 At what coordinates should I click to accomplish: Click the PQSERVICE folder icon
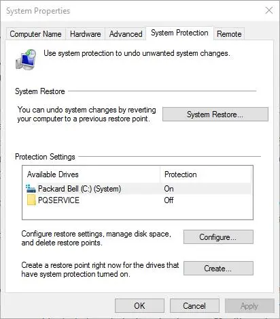coord(31,200)
